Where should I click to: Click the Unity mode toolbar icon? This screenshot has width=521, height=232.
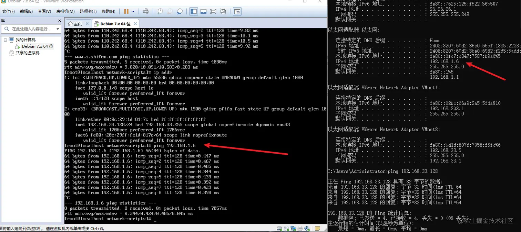(223, 11)
